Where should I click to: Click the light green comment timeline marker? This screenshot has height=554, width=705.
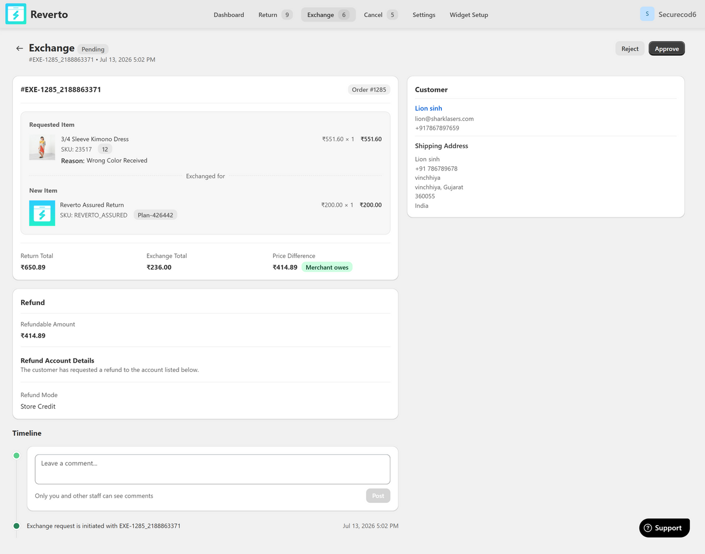[x=16, y=455]
